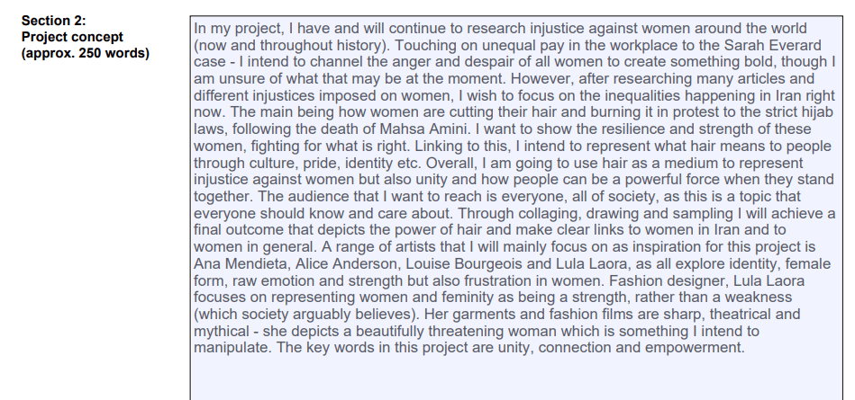The image size is (855, 400).
Task: Place cursor on 'Ana Mendieta' artist name
Action: [x=238, y=263]
